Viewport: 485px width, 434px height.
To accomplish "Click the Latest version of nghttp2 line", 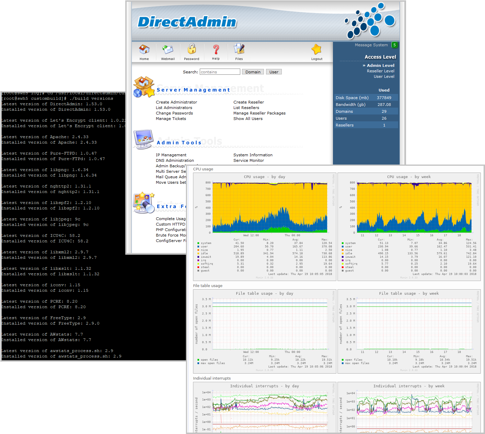I will tap(46, 186).
